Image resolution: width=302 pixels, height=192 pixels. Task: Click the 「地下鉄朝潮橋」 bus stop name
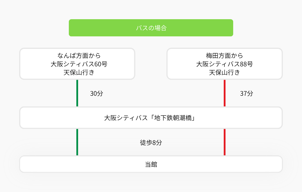click(x=172, y=118)
